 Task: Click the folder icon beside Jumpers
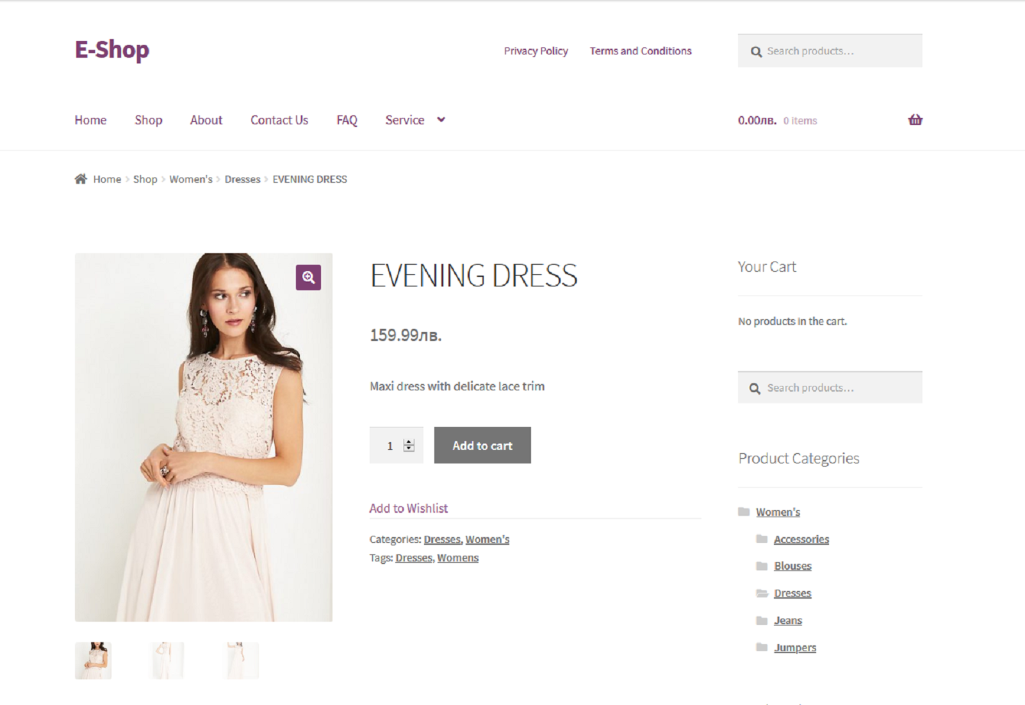click(762, 647)
